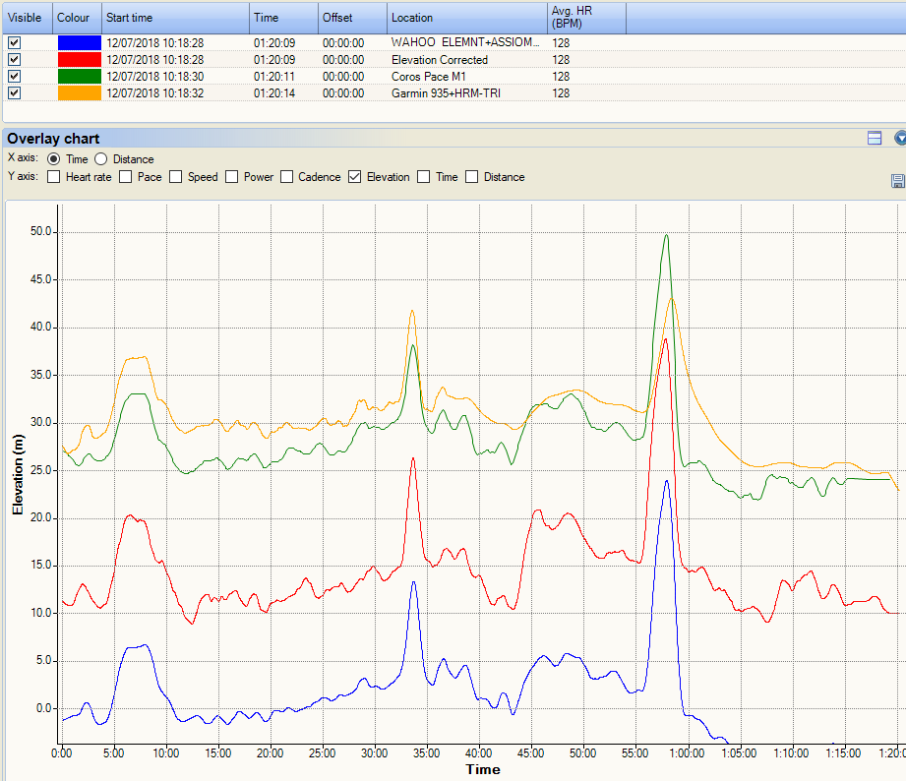This screenshot has width=906, height=781.
Task: Hide the Coros Pace M1 track
Action: 14,77
